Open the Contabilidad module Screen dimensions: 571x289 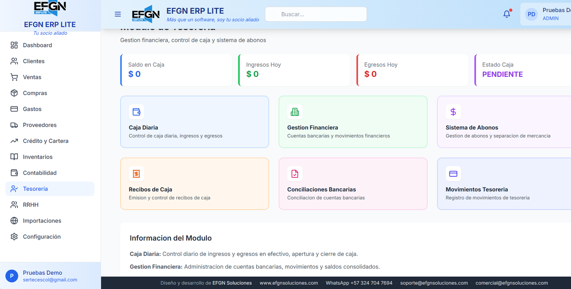pyautogui.click(x=50, y=173)
